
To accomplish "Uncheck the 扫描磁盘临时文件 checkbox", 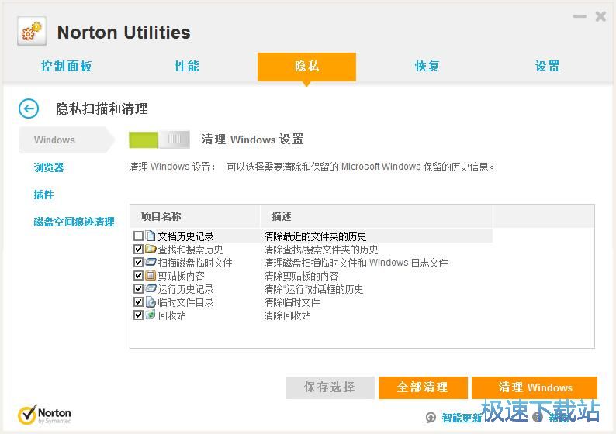I will pyautogui.click(x=138, y=263).
